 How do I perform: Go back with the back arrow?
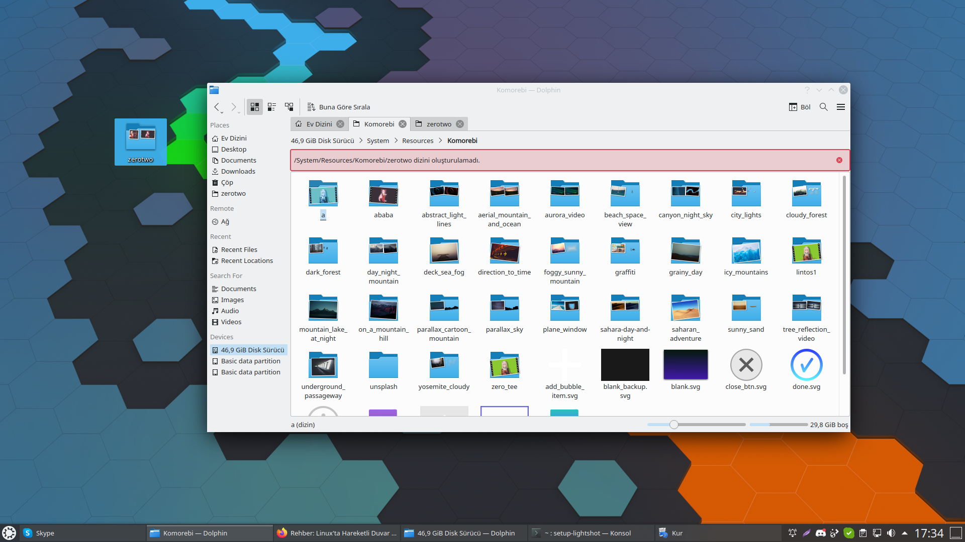click(217, 107)
